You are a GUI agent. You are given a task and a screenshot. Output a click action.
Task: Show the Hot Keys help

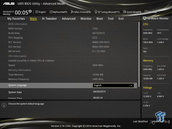[151, 12]
